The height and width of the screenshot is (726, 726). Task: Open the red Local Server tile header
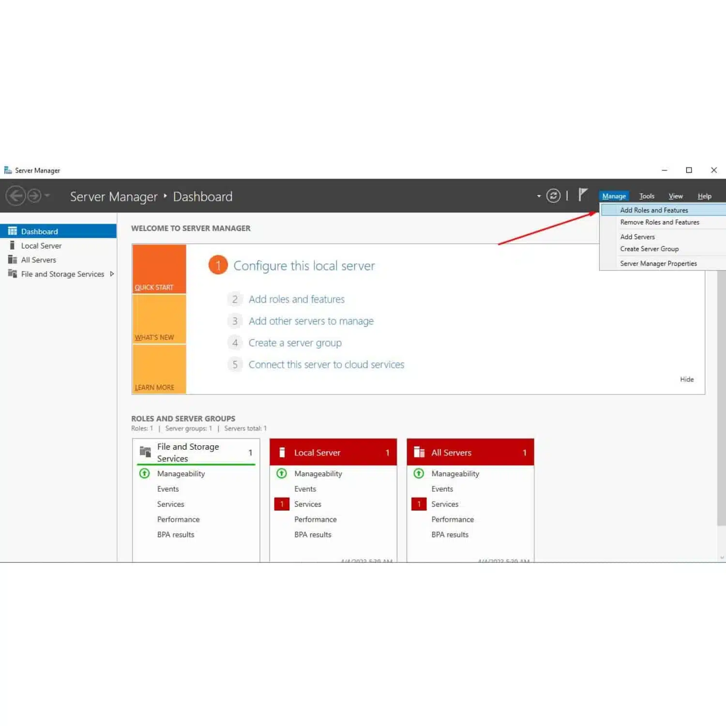click(x=333, y=453)
